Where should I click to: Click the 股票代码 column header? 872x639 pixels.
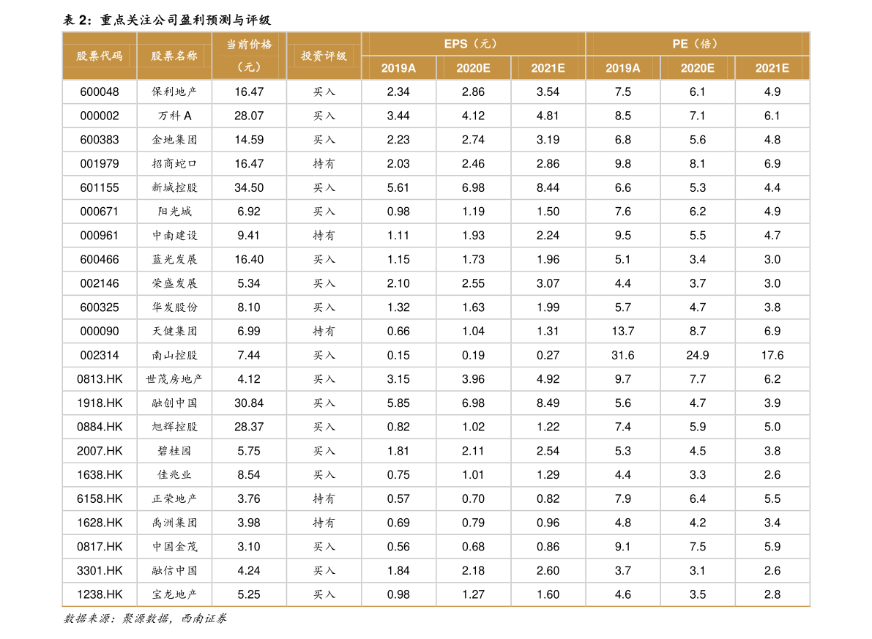[x=100, y=56]
